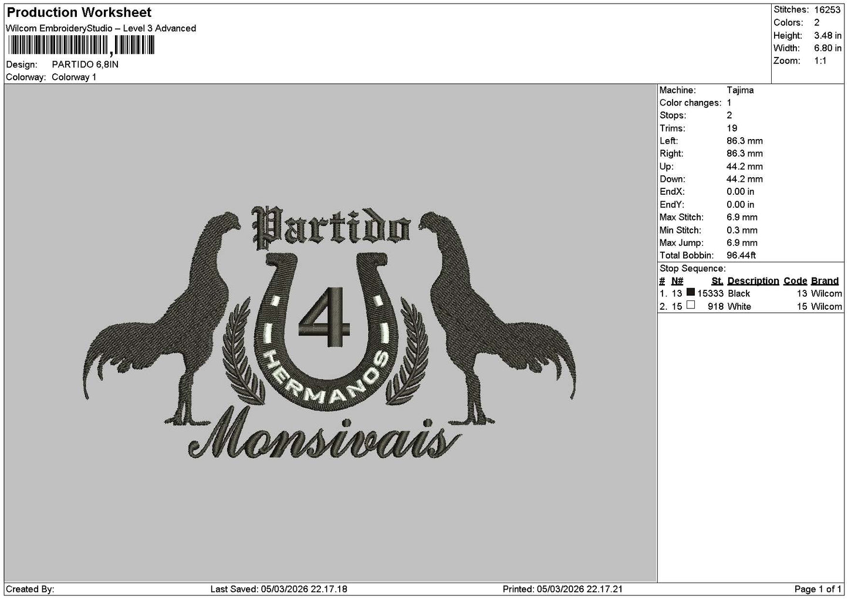Select the Colorway 1 value
This screenshot has width=848, height=599.
click(x=74, y=77)
